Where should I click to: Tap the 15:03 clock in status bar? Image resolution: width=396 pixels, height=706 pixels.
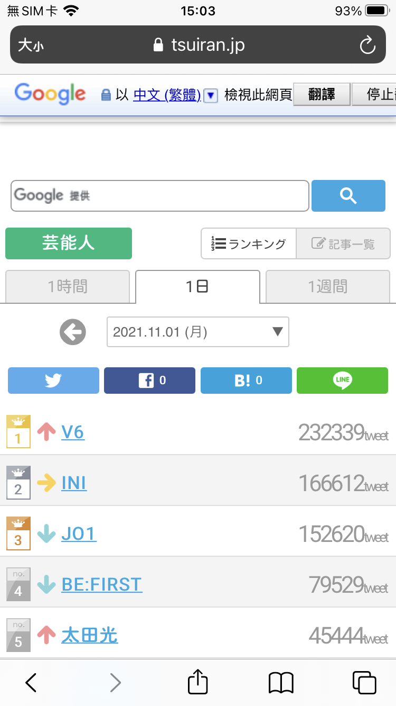tap(198, 11)
